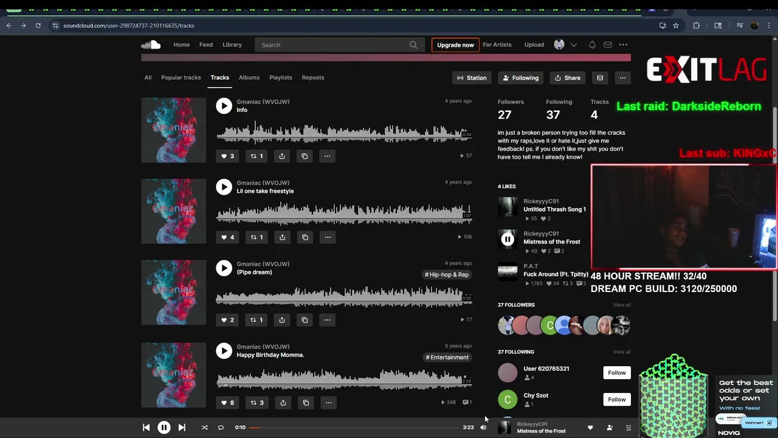Click the profile Share button
Viewport: 778px width, 438px height.
[x=568, y=78]
